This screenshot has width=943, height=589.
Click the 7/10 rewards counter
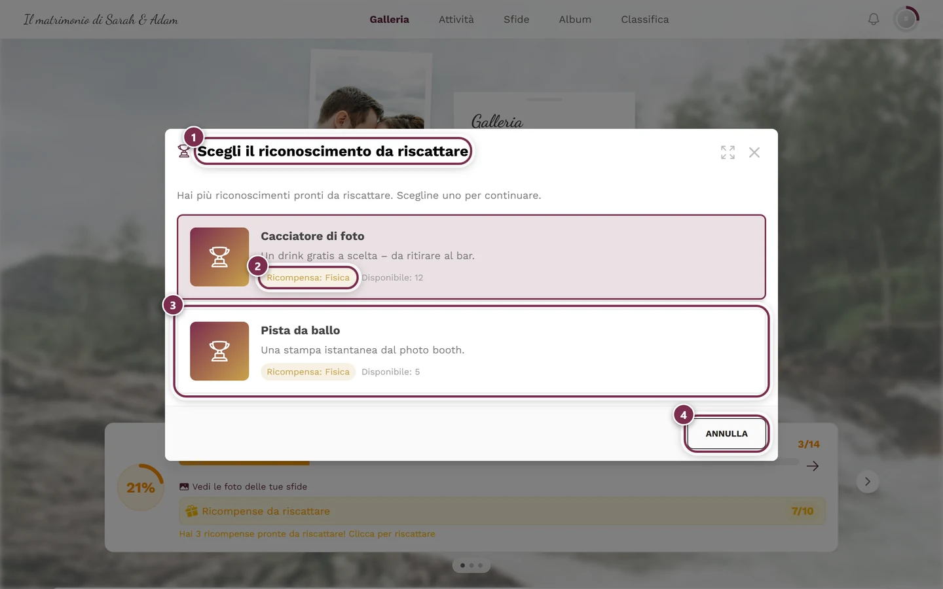(802, 511)
